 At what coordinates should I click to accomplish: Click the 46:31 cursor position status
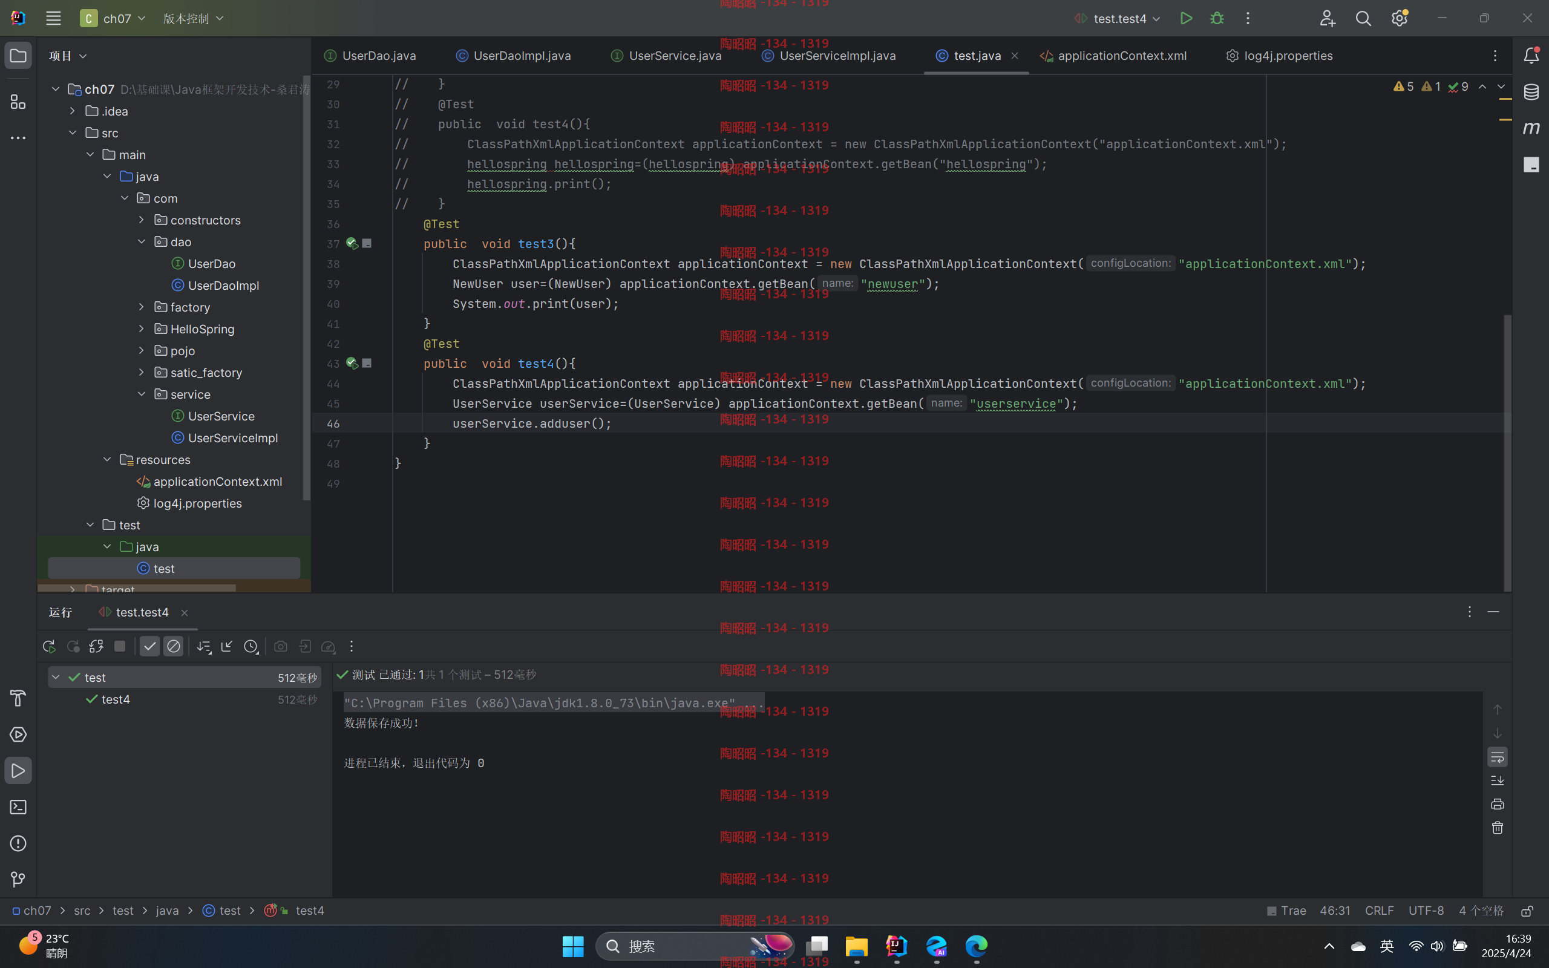[x=1335, y=911]
